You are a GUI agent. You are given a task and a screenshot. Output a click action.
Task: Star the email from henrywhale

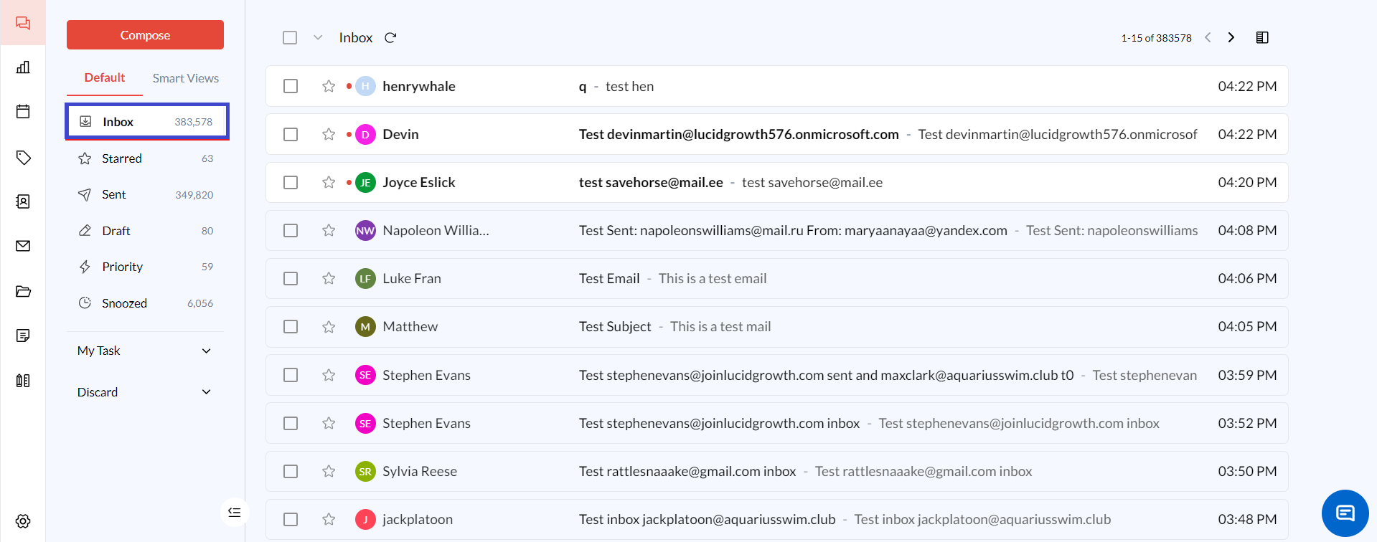[x=329, y=87]
